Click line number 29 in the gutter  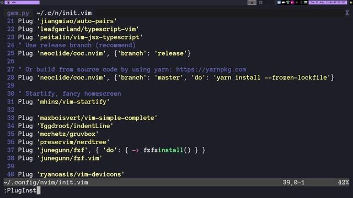pyautogui.click(x=10, y=86)
